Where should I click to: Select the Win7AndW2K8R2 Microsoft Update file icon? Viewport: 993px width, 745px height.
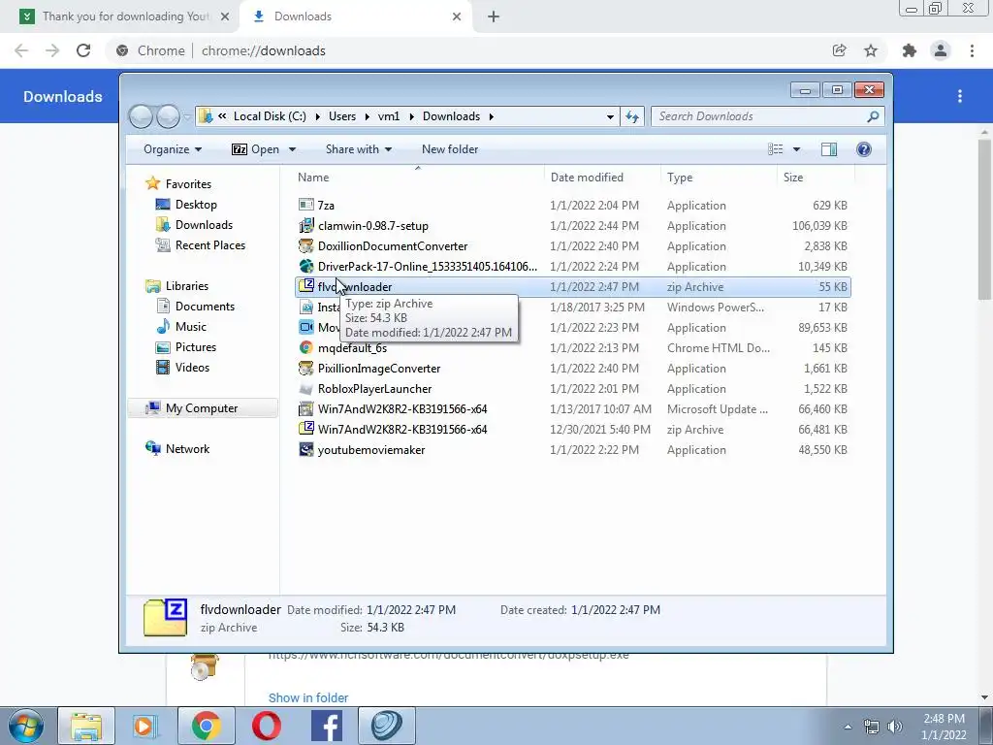pyautogui.click(x=305, y=408)
